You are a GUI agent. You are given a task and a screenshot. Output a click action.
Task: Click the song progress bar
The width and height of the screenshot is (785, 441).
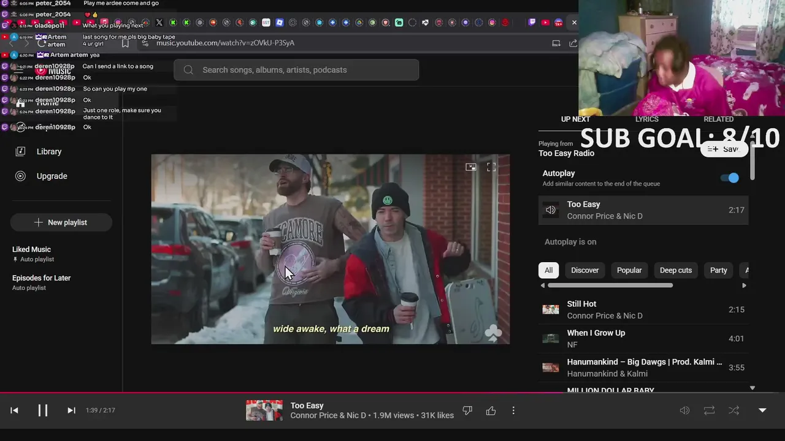[x=392, y=393]
